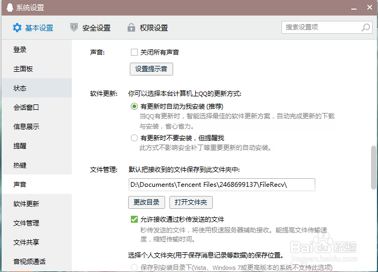Click the QQ penguin logo in title bar
Image resolution: width=378 pixels, height=272 pixels.
tap(10, 7)
